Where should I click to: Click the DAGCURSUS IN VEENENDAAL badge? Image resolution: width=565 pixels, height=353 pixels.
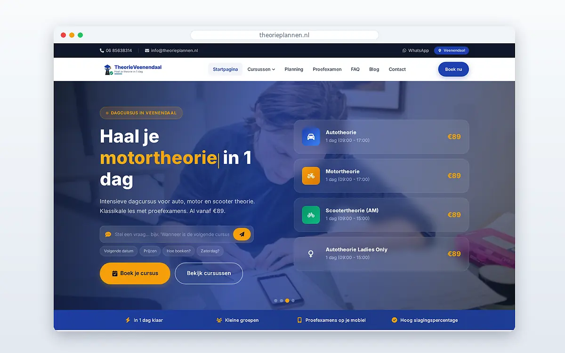click(x=141, y=113)
